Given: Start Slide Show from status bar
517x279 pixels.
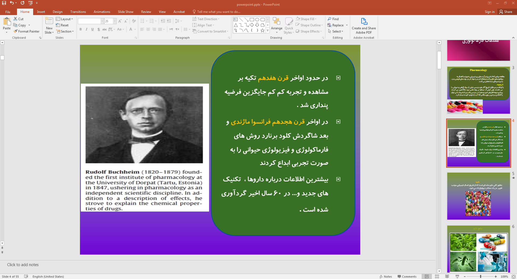Looking at the screenshot, I should pos(457,276).
